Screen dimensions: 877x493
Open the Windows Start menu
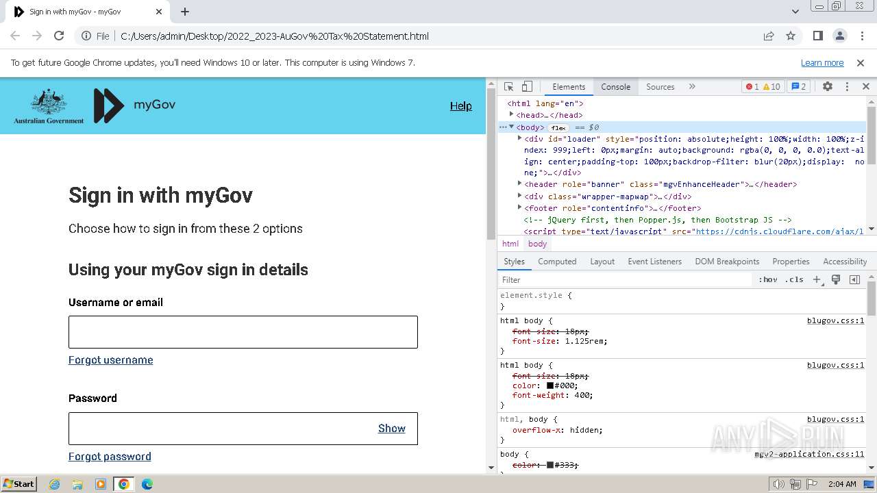(18, 484)
